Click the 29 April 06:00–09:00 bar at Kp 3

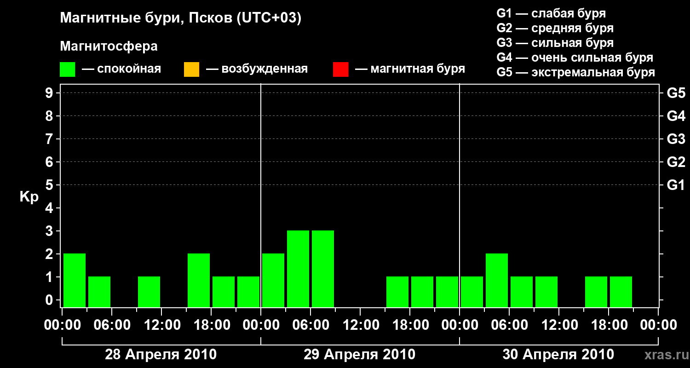[323, 269]
